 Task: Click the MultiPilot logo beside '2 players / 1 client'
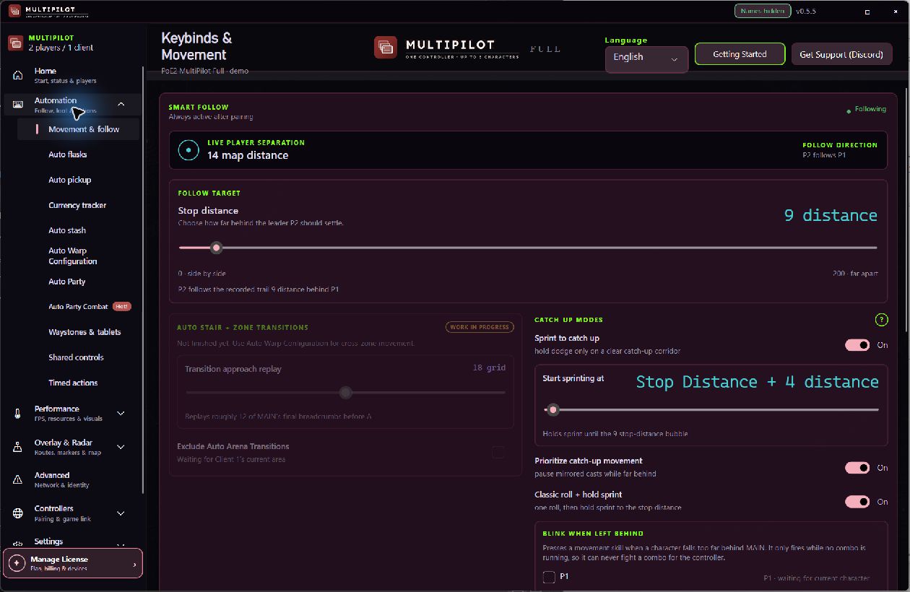[15, 43]
